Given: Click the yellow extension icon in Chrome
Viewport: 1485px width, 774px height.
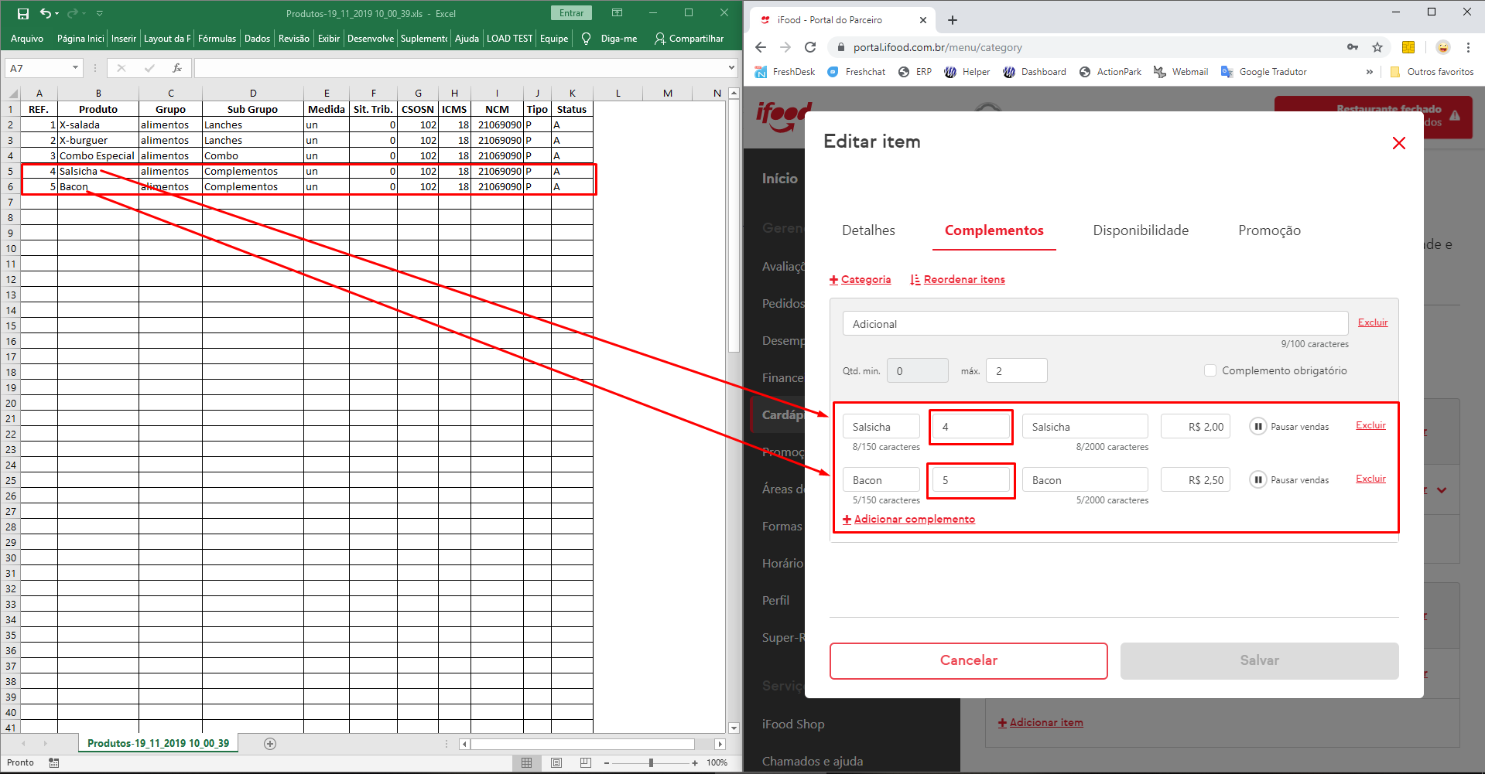Looking at the screenshot, I should point(1408,47).
